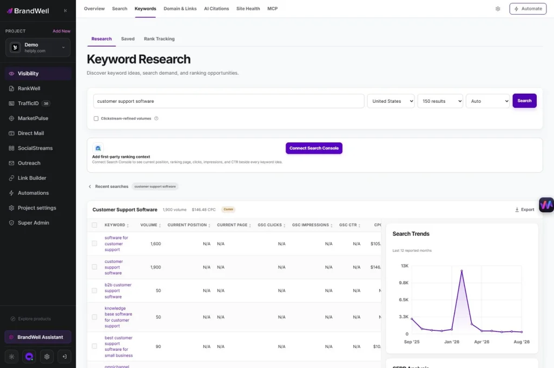Switch to the Rank Tracking sub-tab
Image resolution: width=554 pixels, height=368 pixels.
point(159,39)
